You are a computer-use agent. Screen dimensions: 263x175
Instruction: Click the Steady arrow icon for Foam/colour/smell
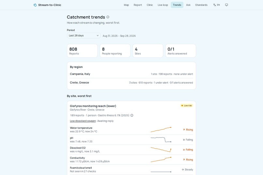click(x=183, y=170)
